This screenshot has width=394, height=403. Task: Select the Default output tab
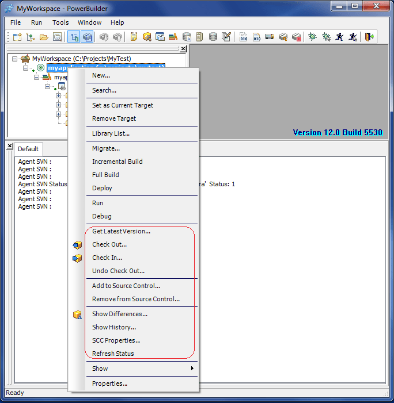point(28,149)
